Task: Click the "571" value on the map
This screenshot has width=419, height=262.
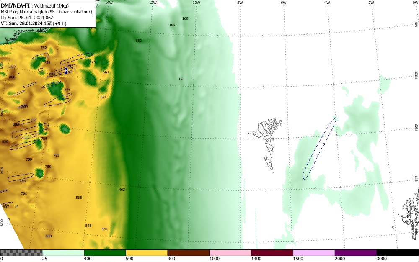Action: tap(103, 97)
